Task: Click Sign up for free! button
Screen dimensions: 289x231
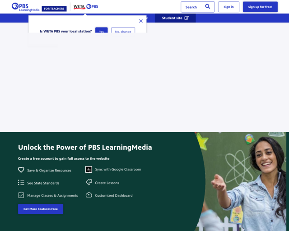Action: point(260,7)
